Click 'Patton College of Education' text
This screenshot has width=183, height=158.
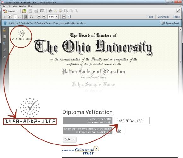tap(93, 71)
